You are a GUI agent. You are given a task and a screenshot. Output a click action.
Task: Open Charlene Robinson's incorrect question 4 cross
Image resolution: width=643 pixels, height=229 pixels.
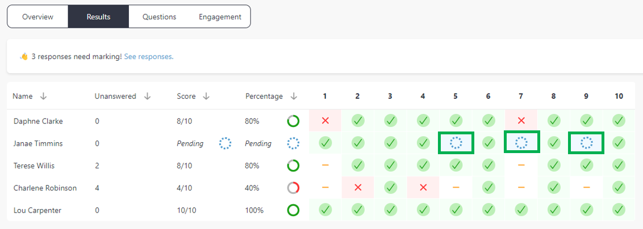tap(423, 187)
